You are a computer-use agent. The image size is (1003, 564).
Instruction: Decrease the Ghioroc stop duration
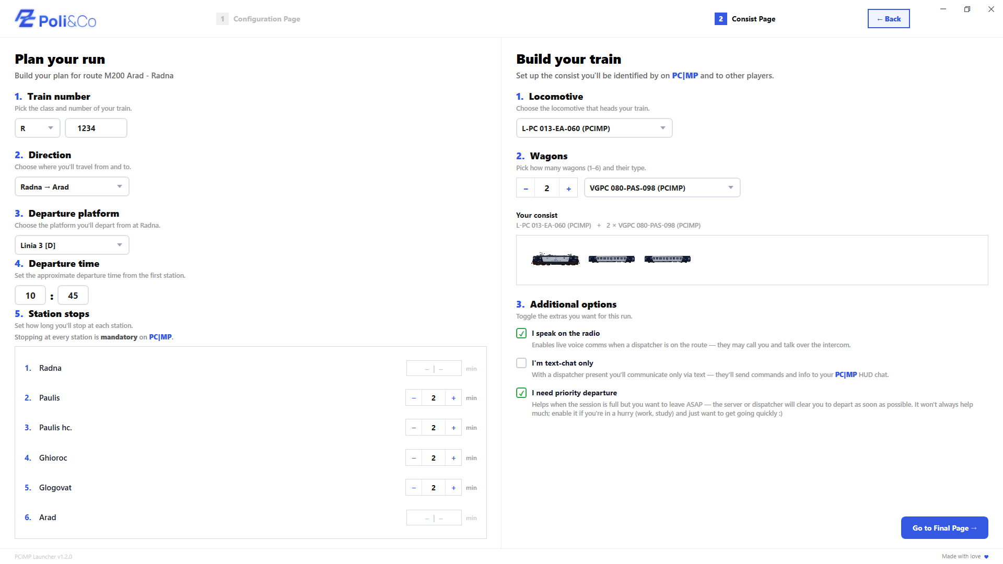pyautogui.click(x=414, y=458)
